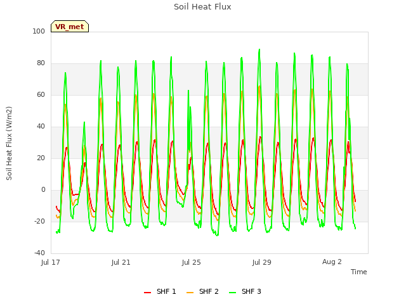Click the orange SHF 2 legend swatch
Image resolution: width=406 pixels, height=304 pixels.
190,293
